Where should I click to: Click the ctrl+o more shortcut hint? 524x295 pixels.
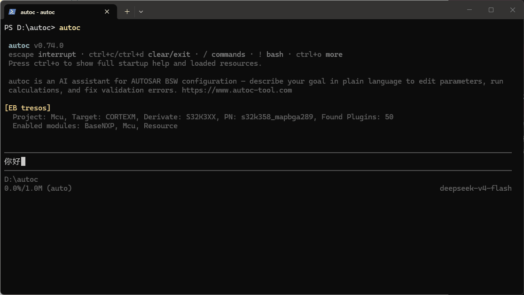click(319, 54)
